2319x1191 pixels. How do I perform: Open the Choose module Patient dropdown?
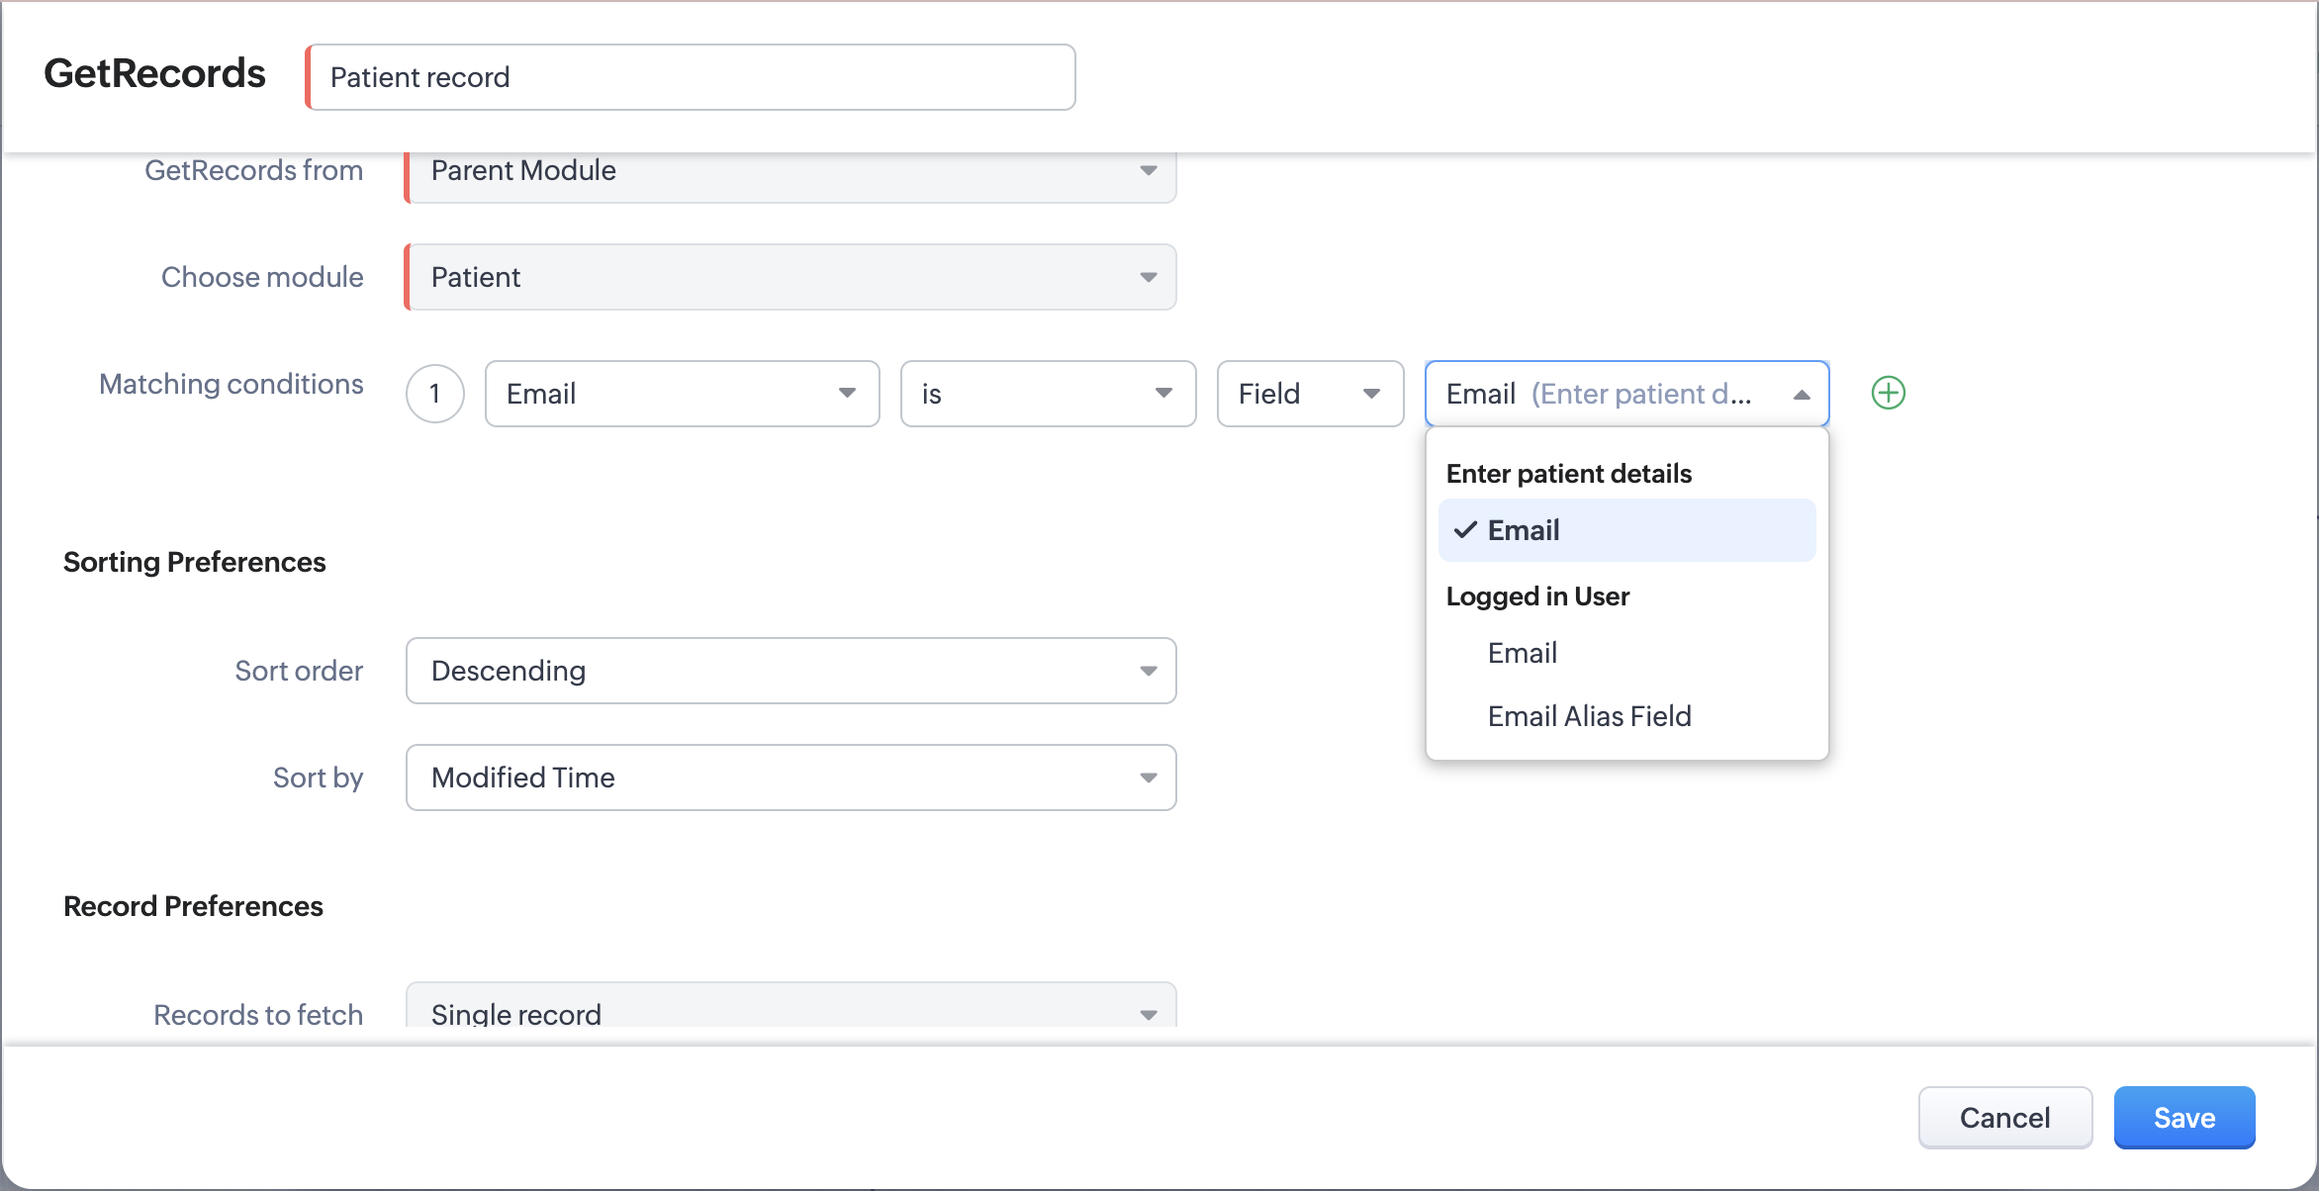(x=789, y=277)
